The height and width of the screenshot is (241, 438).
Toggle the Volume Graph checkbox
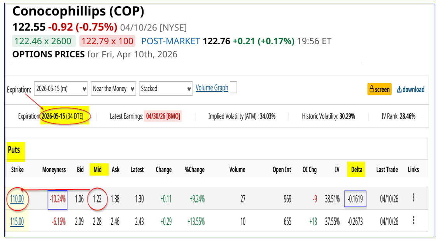tap(233, 88)
